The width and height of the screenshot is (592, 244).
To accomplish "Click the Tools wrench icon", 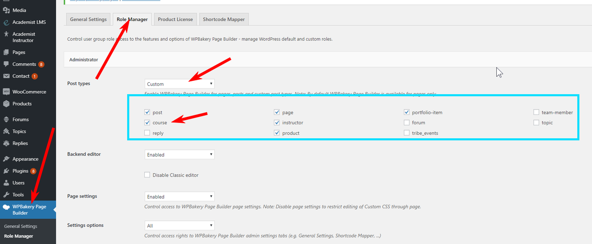I will 6,195.
